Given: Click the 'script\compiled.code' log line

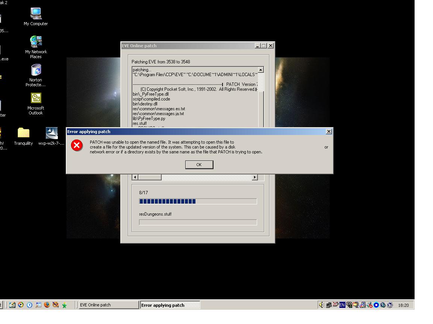Looking at the screenshot, I should click(151, 99).
